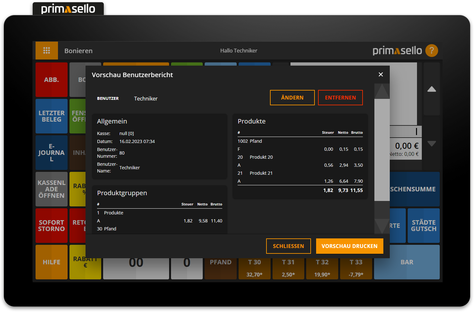Click the ÄNDERN button

coord(292,98)
